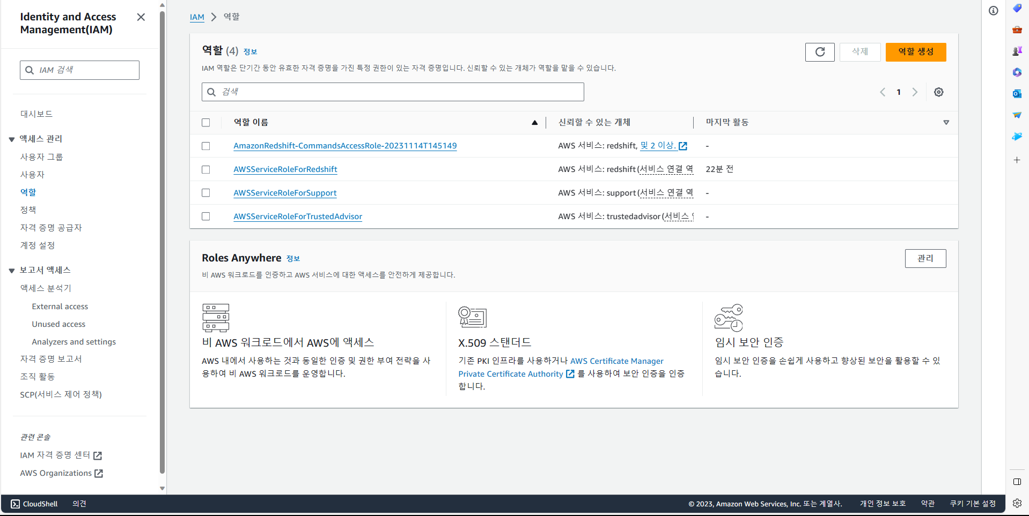Screen dimensions: 1029x516
Task: Open CloudShell from footer
Action: coord(34,504)
